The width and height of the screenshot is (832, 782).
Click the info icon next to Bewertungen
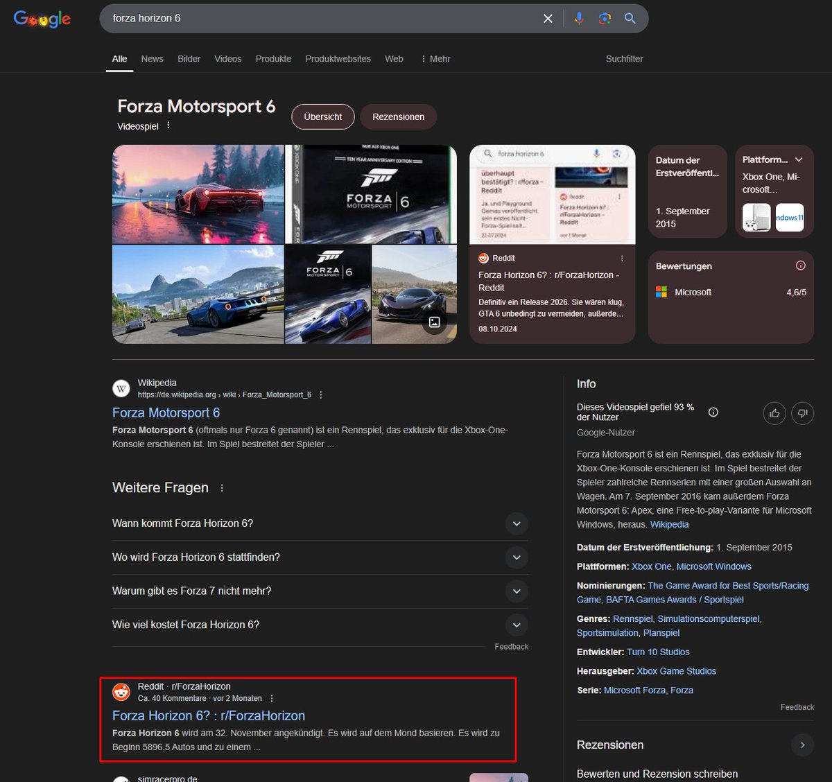point(801,266)
